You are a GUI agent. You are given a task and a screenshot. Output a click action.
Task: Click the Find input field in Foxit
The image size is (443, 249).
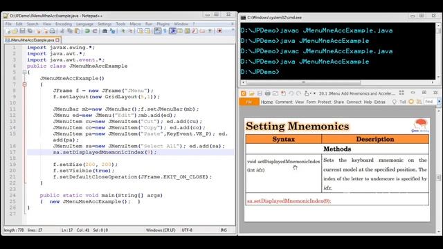430,102
